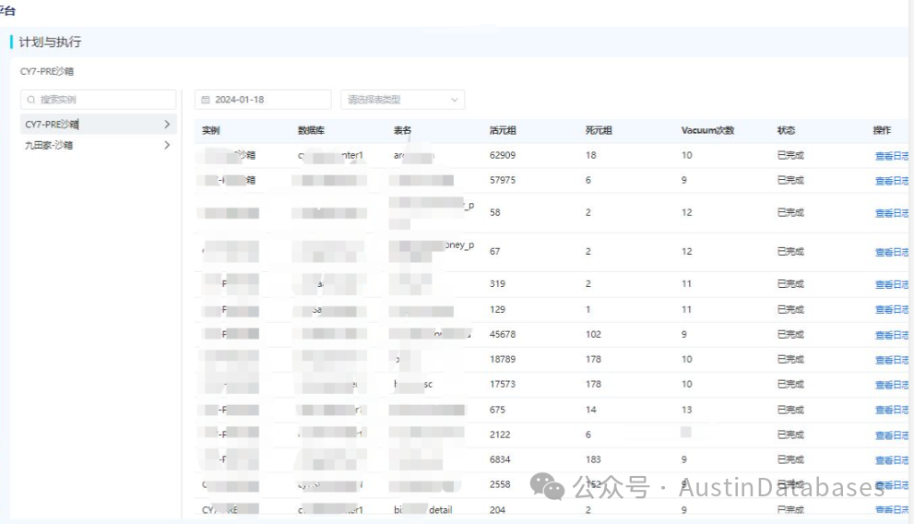Expand the CY7-PRE沙箱 chevron in sidebar

(167, 125)
